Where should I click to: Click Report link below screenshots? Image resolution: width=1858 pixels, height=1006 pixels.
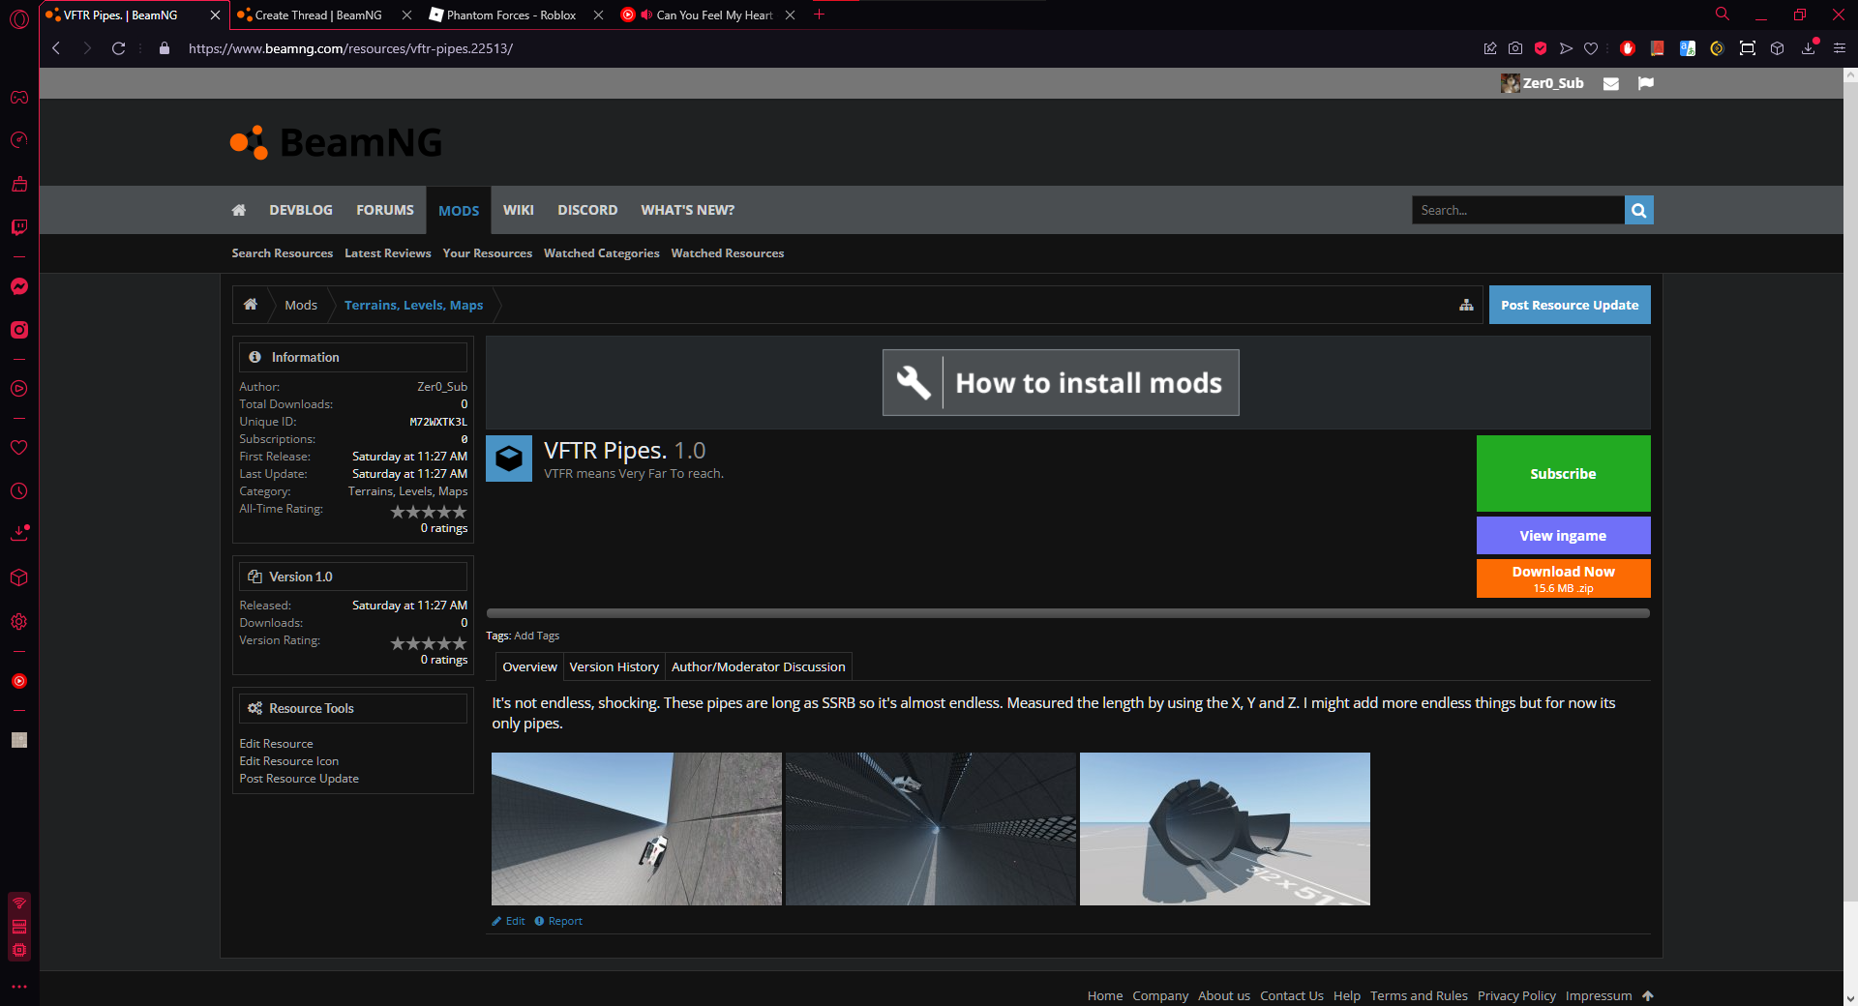coord(558,921)
